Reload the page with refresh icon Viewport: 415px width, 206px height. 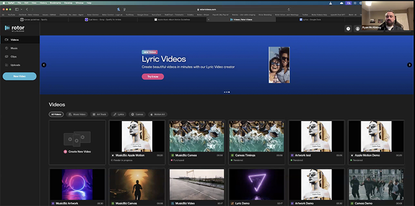click(288, 9)
